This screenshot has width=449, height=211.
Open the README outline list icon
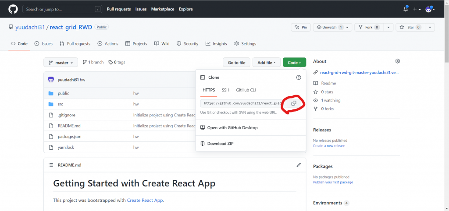[51, 165]
